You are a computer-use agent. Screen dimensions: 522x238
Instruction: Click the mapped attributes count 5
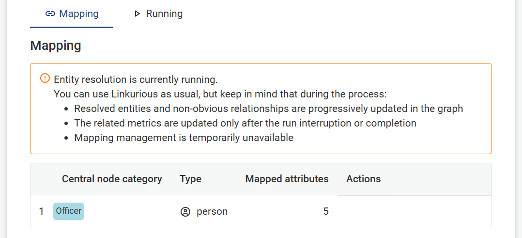tap(326, 212)
